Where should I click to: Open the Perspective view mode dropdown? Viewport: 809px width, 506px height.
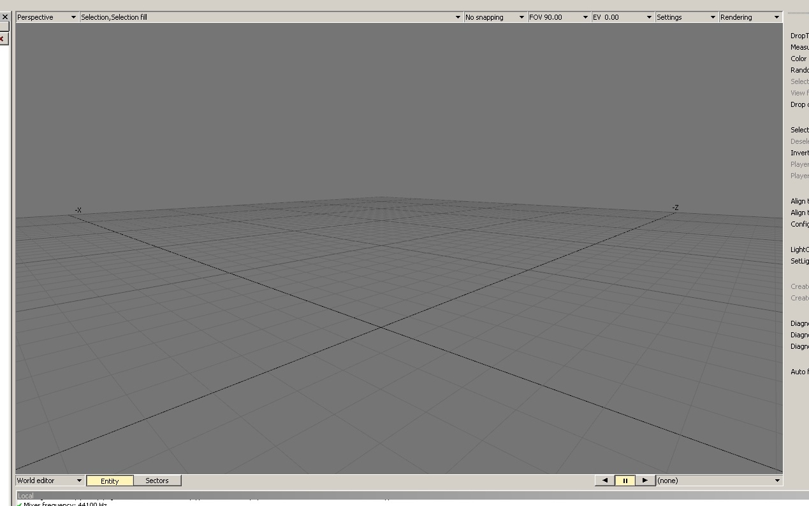(47, 17)
